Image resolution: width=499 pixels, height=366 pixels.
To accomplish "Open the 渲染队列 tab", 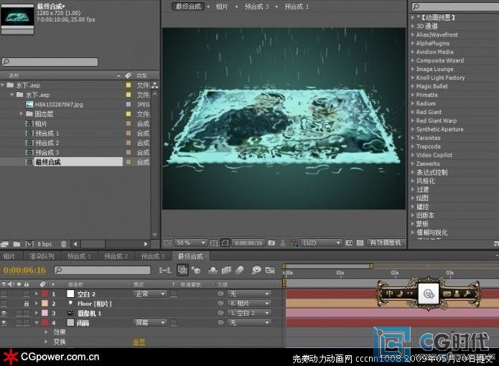I will click(42, 256).
